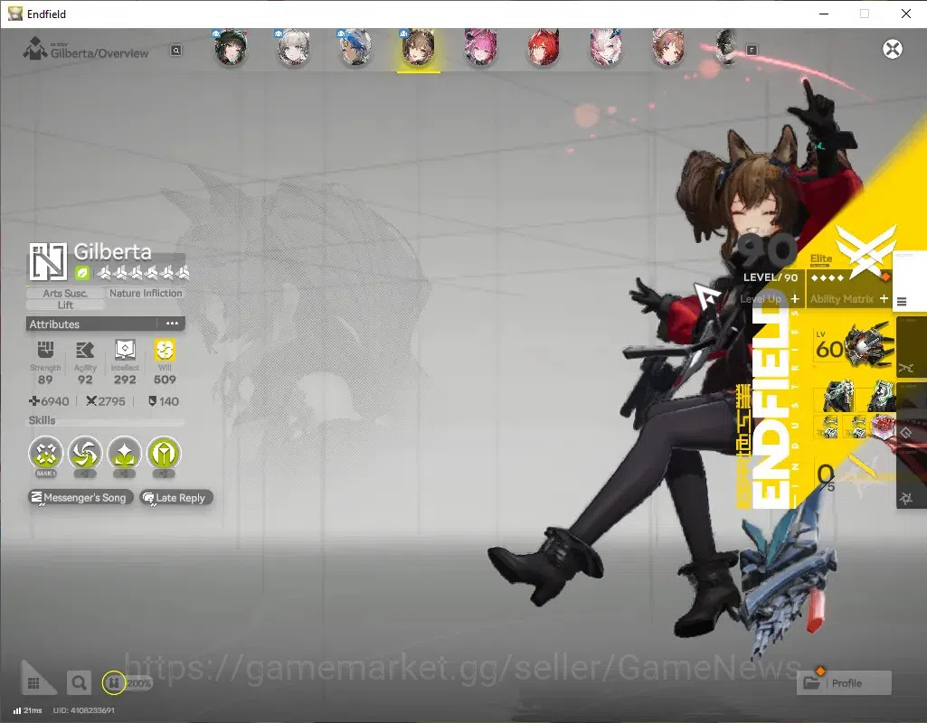
Task: Click the 21ms network latency indicator
Action: 28,710
